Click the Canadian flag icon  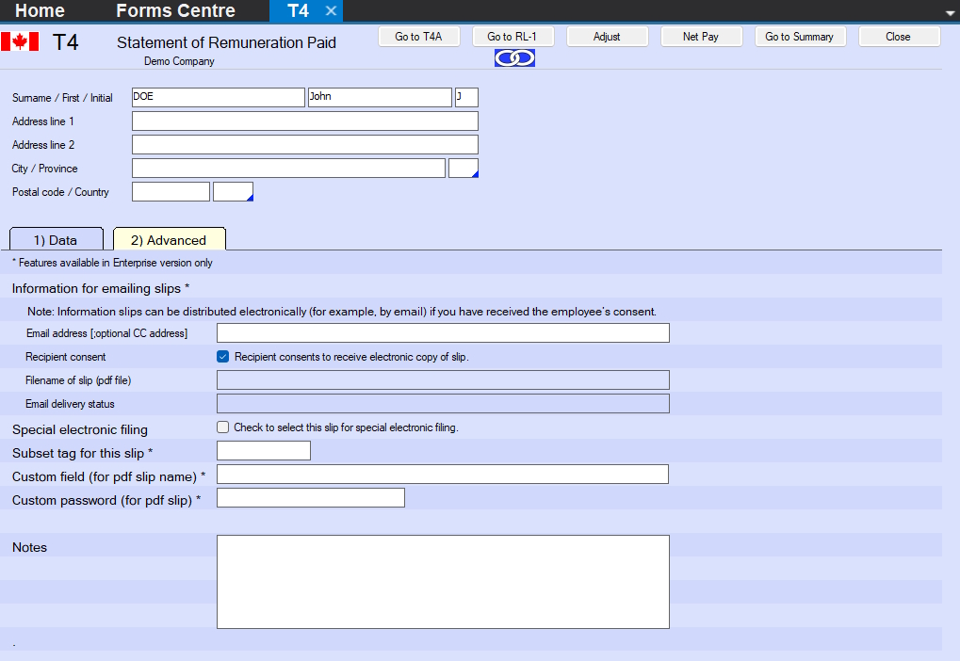[x=20, y=41]
